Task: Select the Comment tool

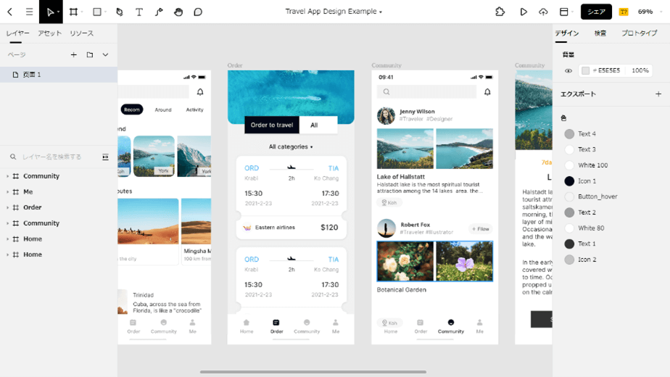Action: coord(198,12)
